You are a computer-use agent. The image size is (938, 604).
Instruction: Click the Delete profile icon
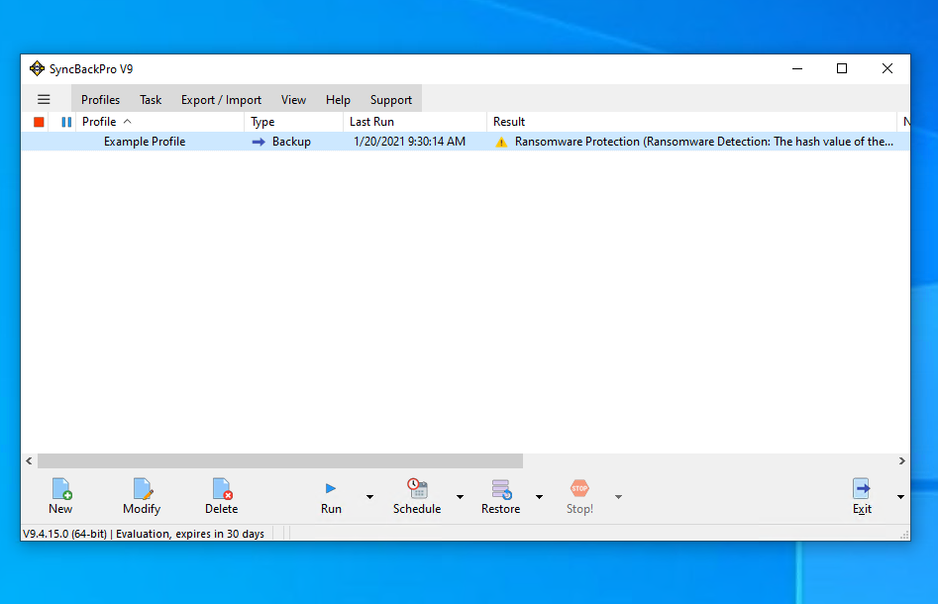pos(222,488)
